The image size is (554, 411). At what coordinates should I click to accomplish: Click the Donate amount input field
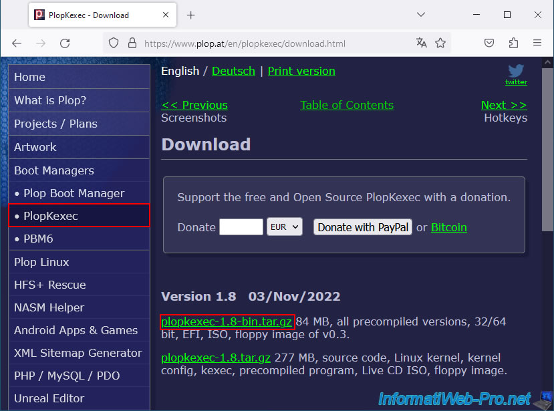(241, 227)
